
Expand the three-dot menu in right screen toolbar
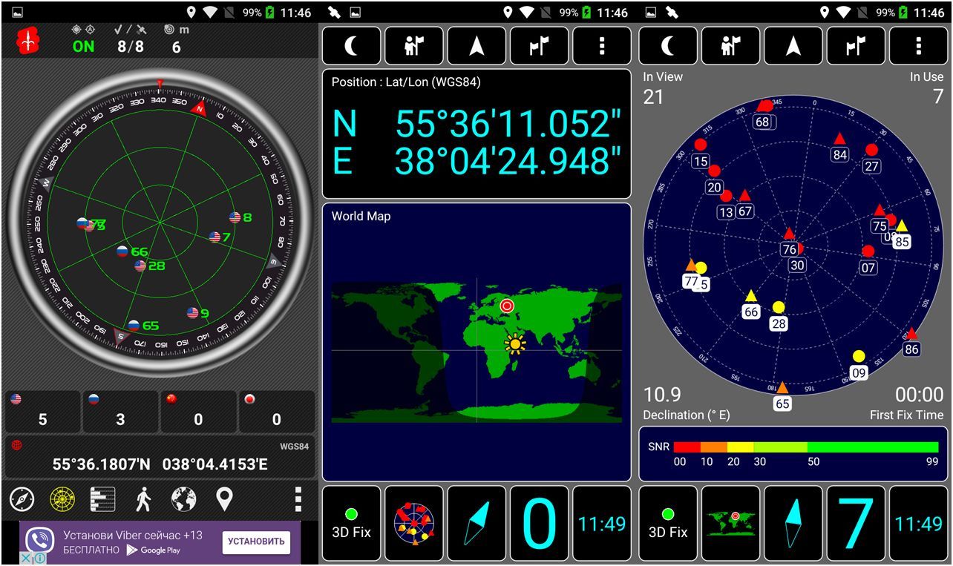(x=919, y=46)
